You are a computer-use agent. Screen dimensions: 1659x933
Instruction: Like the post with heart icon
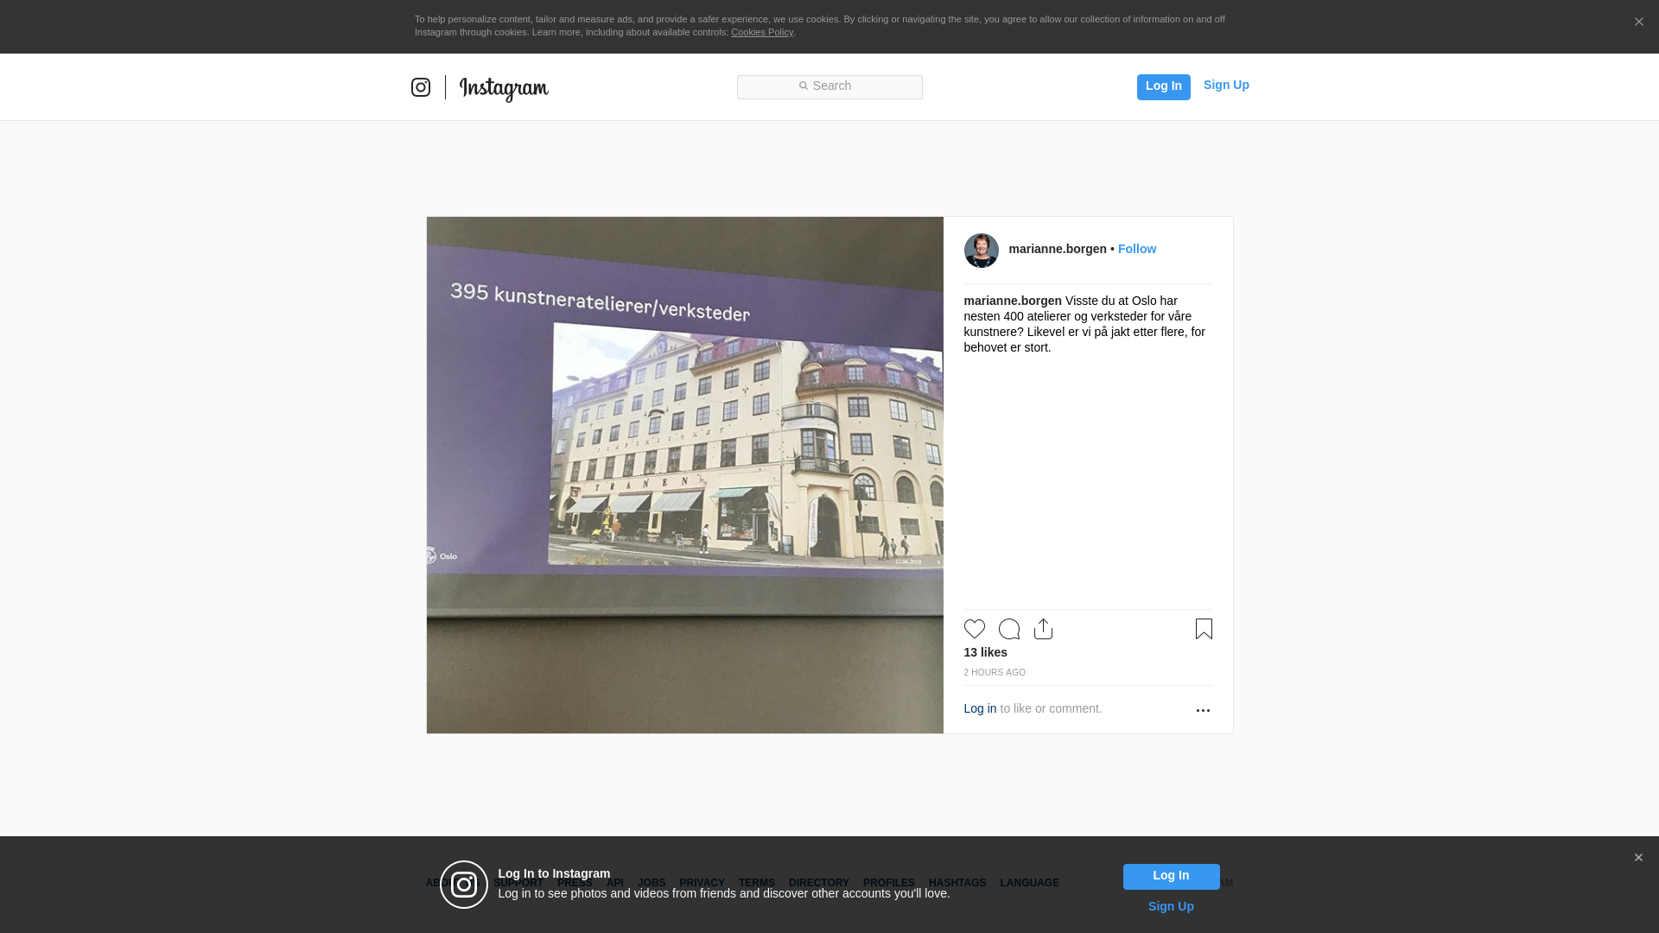point(974,629)
